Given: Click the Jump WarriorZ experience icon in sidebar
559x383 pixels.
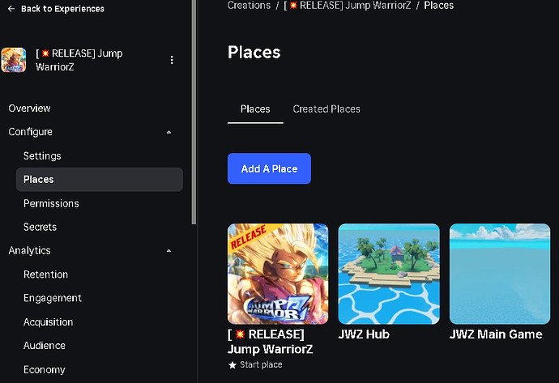Looking at the screenshot, I should coord(14,60).
